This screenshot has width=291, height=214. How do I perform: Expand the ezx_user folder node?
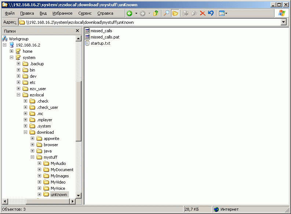pyautogui.click(x=18, y=88)
